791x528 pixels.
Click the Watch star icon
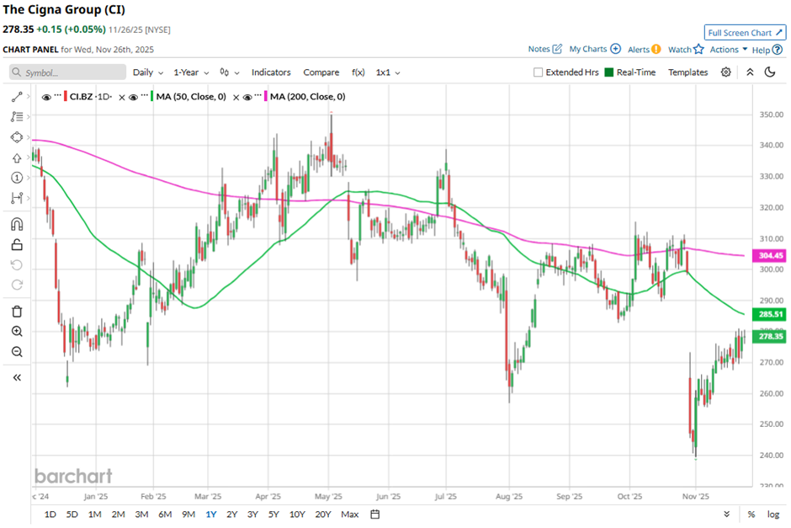[698, 49]
